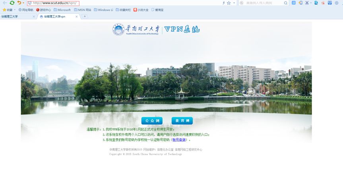Viewport: 343px width, 182px height.
Task: Click the orange undo/restore arrow icon
Action: click(x=19, y=3)
